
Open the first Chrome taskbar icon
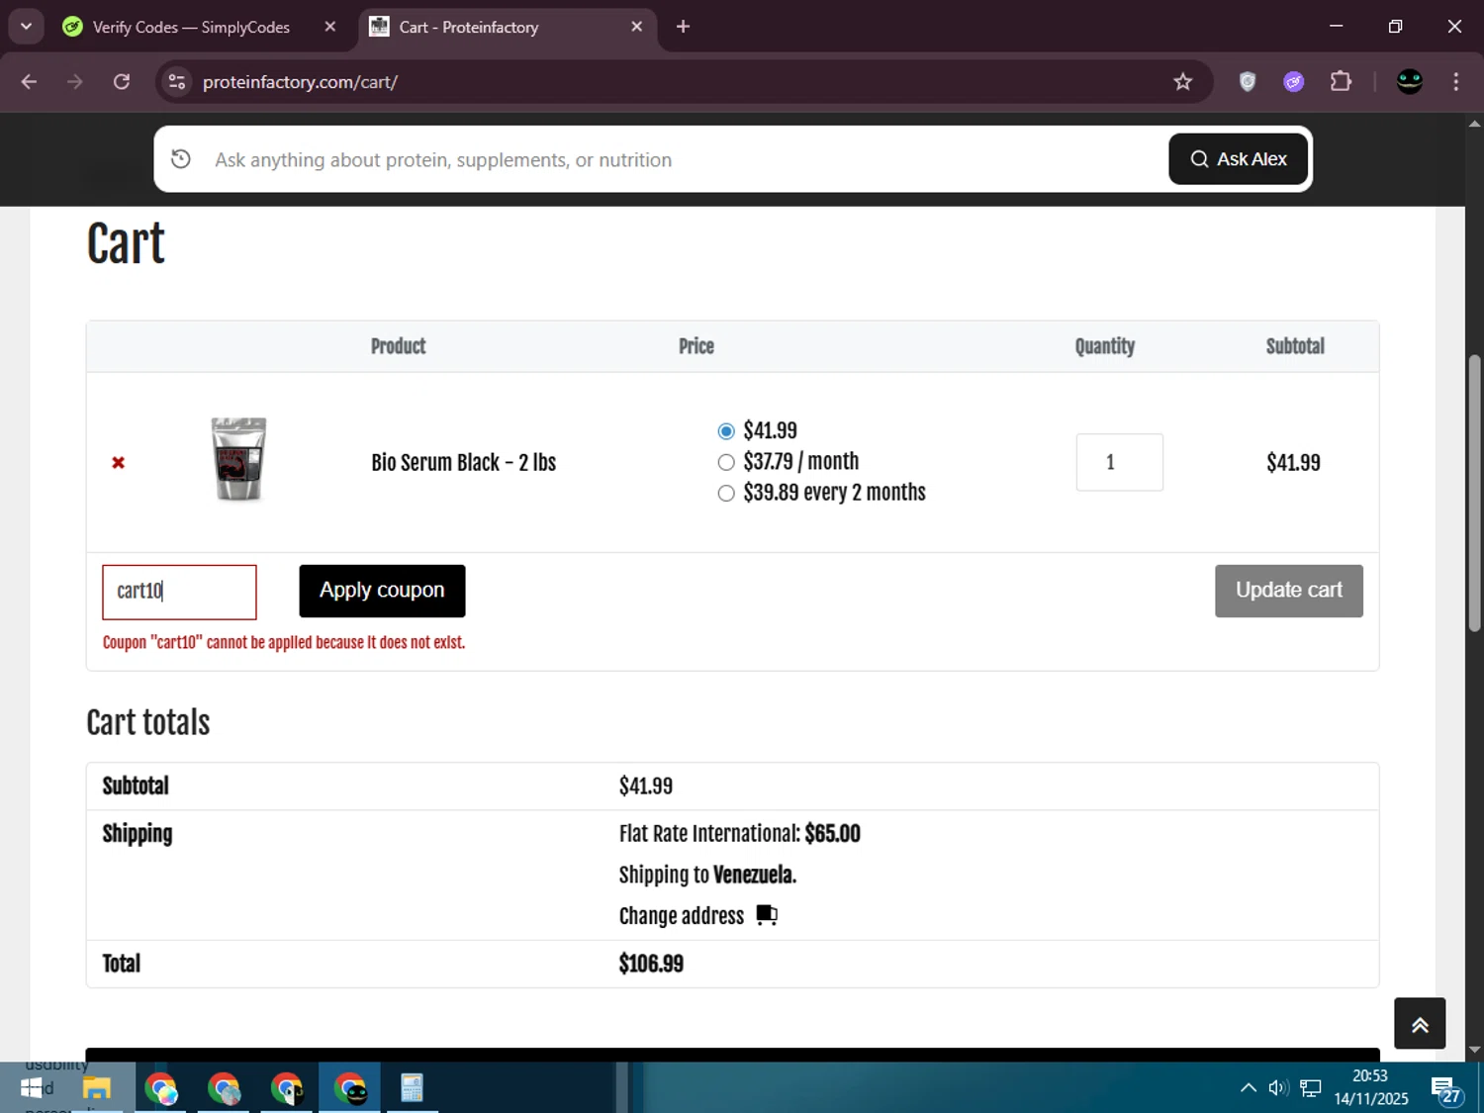pos(160,1088)
